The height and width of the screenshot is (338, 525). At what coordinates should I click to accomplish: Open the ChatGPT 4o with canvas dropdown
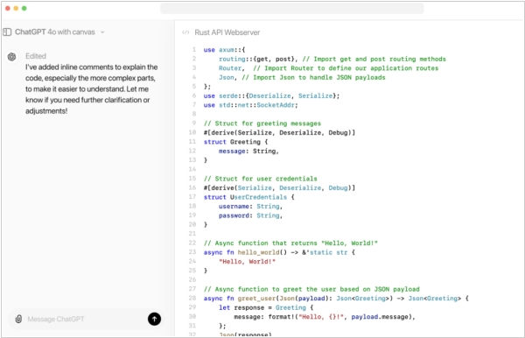[59, 32]
